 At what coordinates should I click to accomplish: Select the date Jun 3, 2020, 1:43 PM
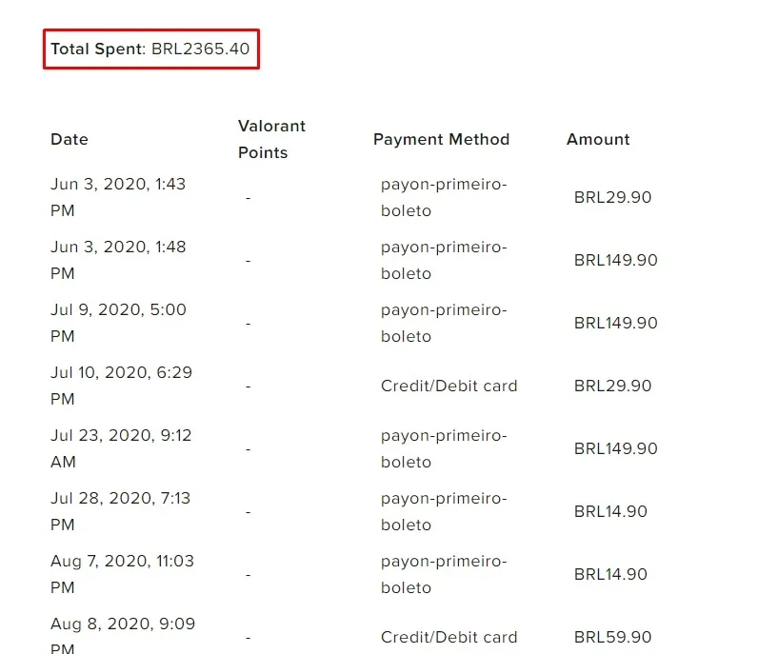[118, 197]
